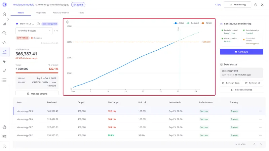Open the bar chart dashboards icon
The width and height of the screenshot is (269, 151).
tap(4, 23)
